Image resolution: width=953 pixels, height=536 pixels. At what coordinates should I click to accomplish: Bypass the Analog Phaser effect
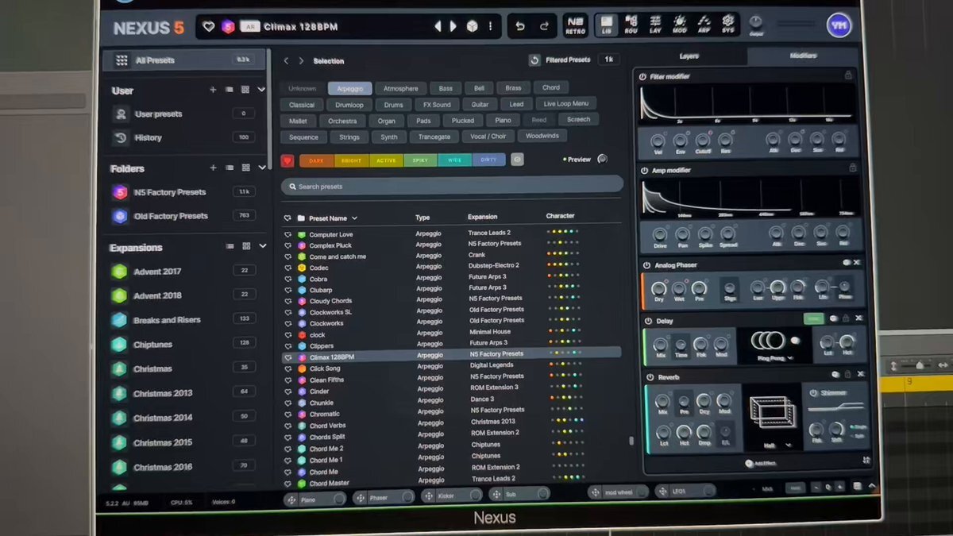[x=647, y=265]
